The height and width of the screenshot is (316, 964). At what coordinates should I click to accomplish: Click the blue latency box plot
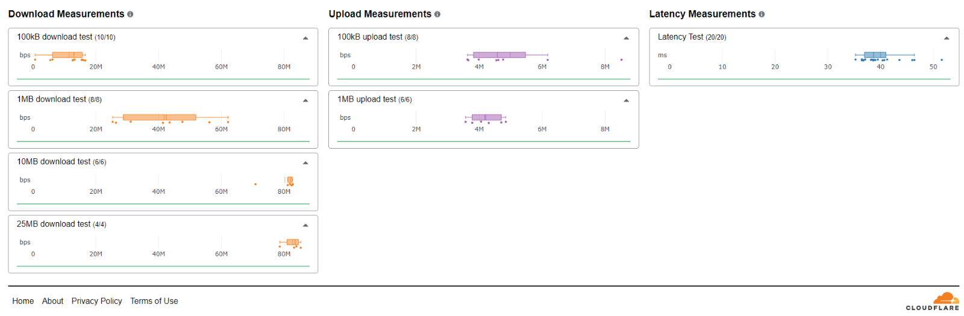point(875,55)
